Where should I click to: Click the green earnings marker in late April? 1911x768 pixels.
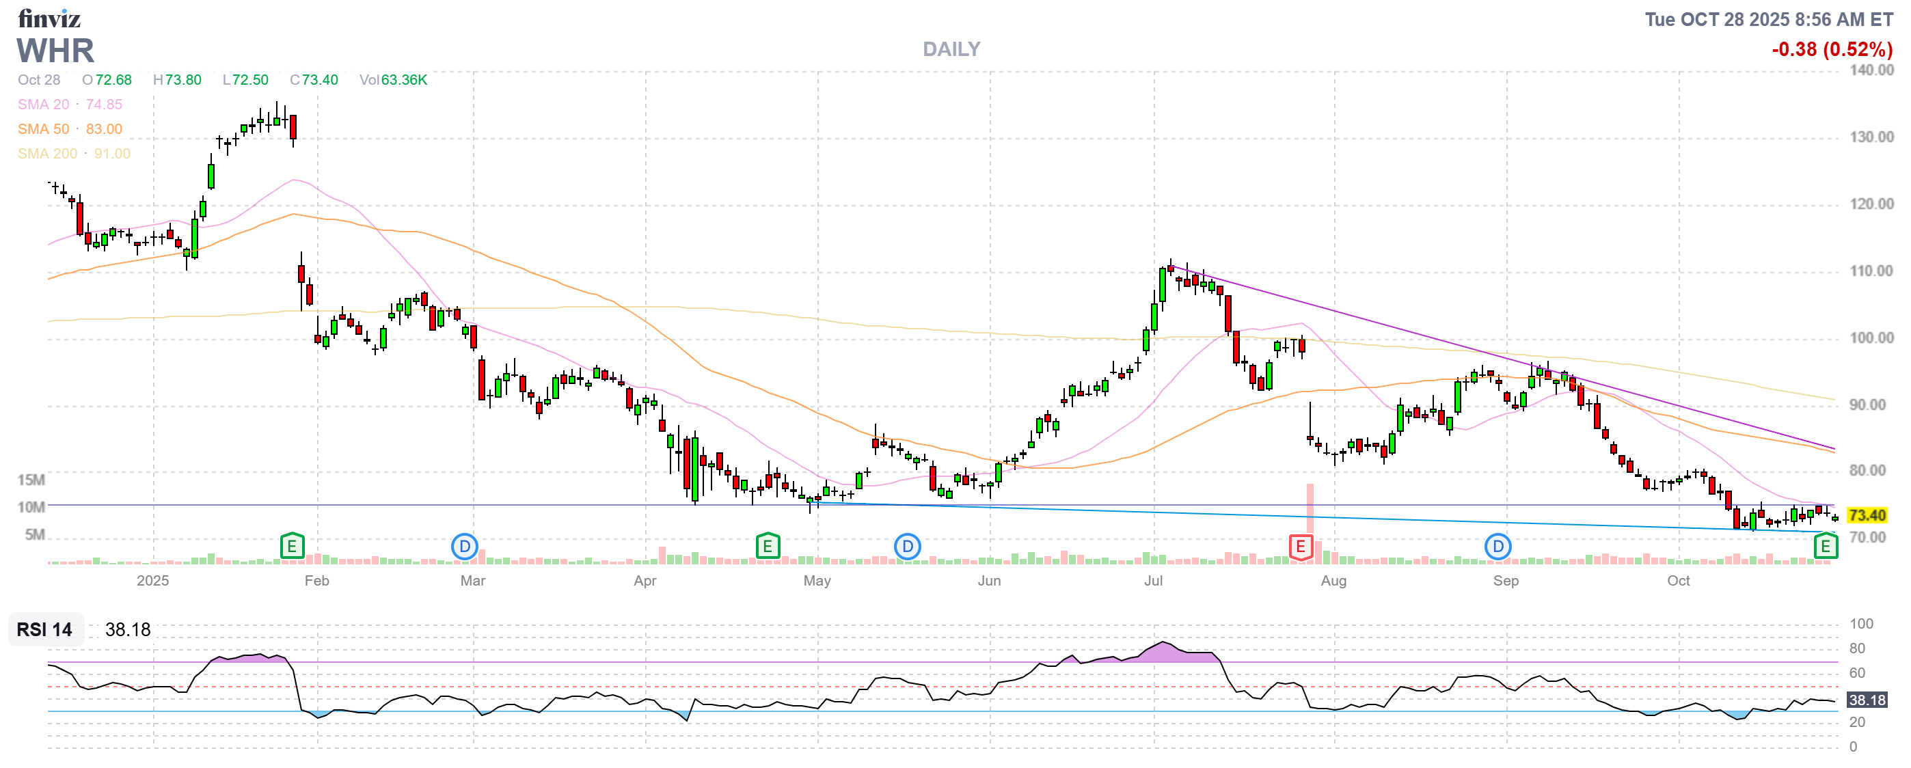click(x=767, y=547)
